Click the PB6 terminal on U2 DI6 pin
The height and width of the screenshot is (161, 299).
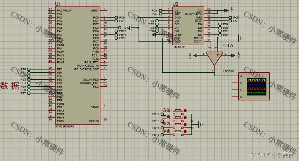[220, 31]
